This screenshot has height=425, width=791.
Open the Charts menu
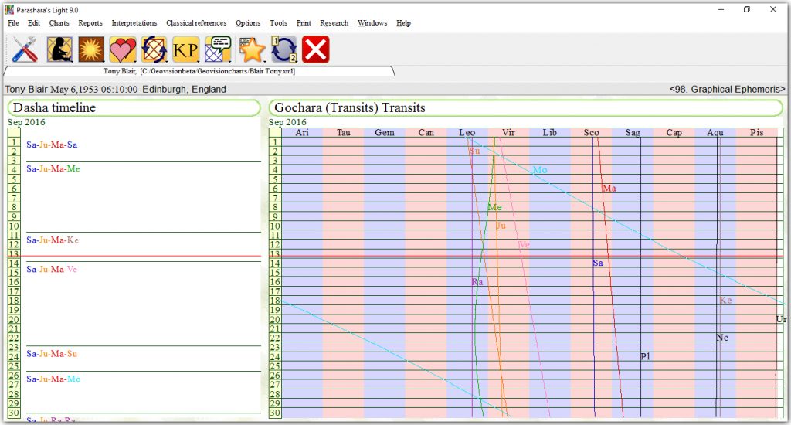(x=59, y=23)
